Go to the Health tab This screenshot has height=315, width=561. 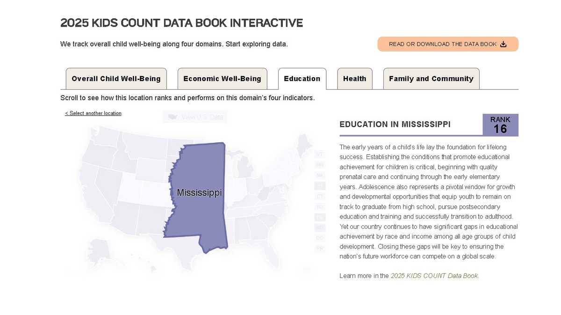tap(354, 79)
